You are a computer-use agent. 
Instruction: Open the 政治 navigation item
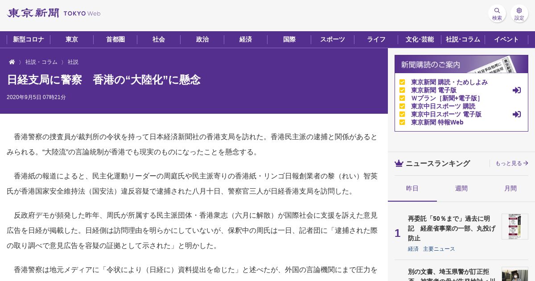[x=202, y=39]
